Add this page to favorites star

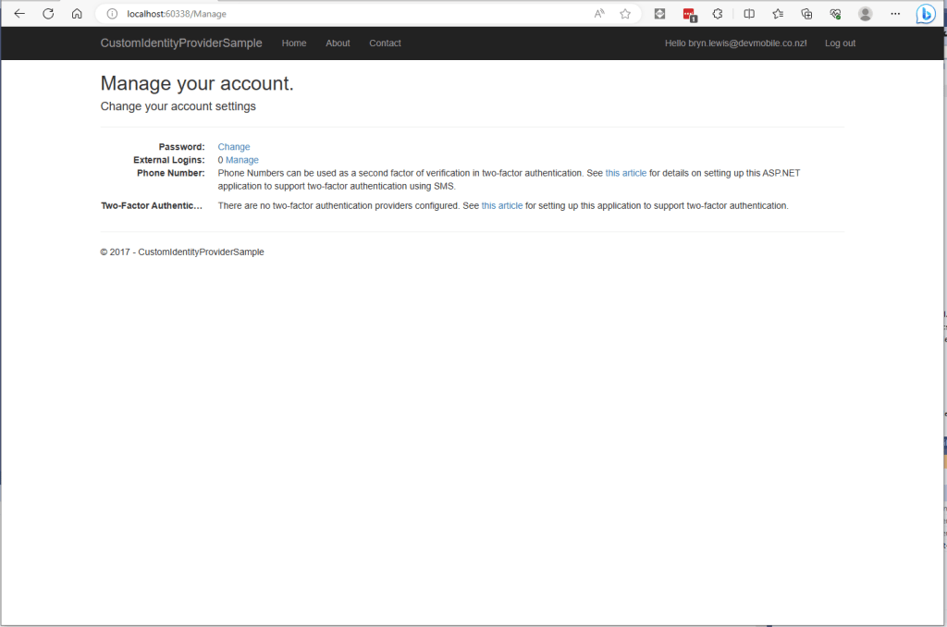[625, 14]
